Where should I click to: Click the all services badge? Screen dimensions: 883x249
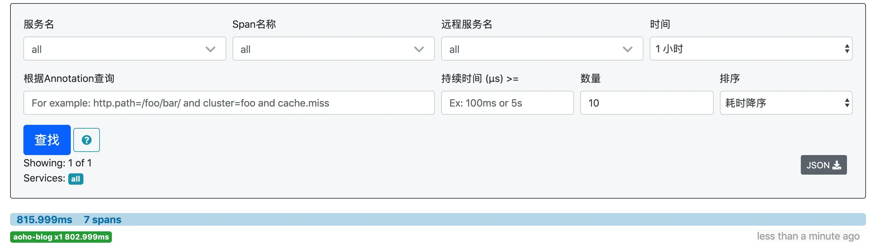point(76,179)
